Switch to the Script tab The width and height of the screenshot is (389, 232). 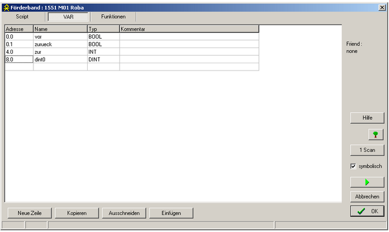[x=22, y=17]
